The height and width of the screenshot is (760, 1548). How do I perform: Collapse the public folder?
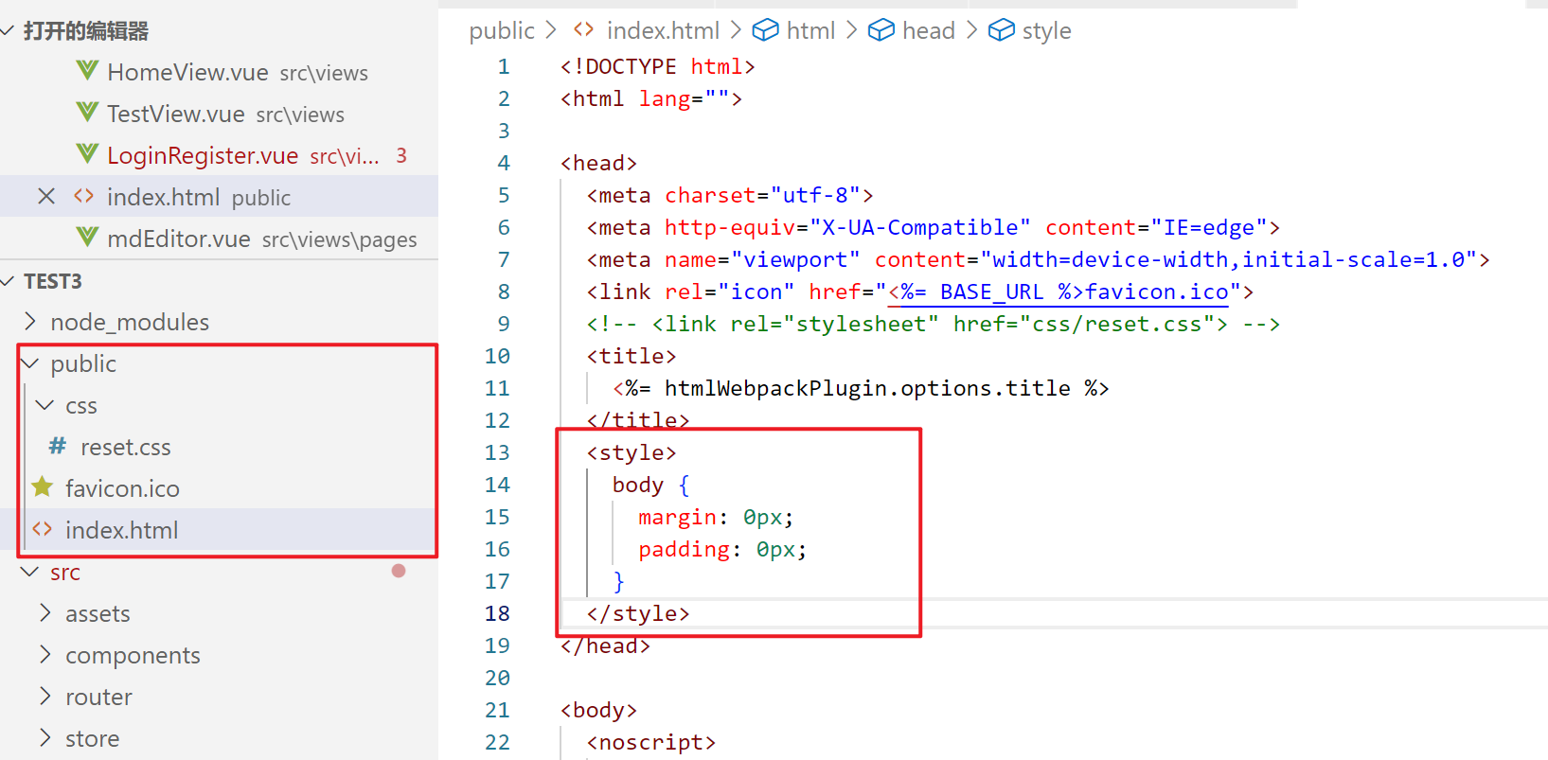(x=30, y=363)
